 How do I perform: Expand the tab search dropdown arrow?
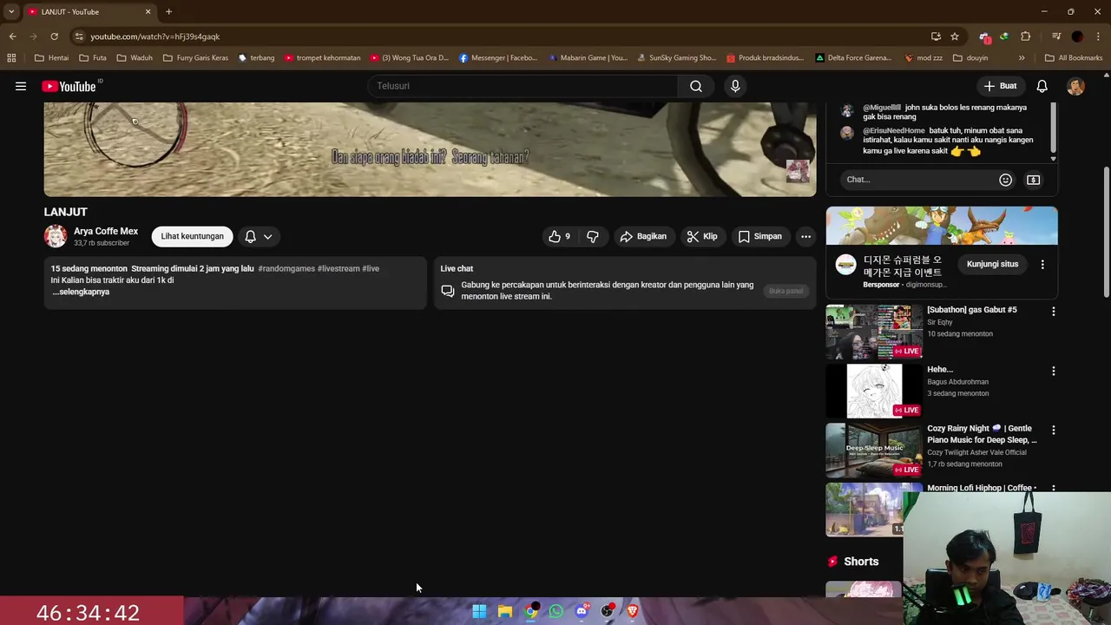coord(11,12)
